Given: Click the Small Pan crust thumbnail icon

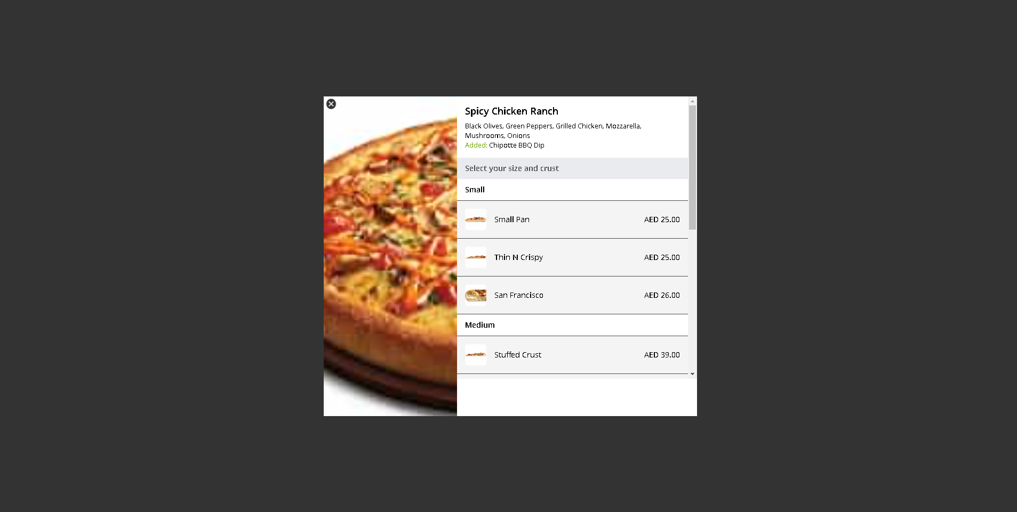Looking at the screenshot, I should 476,220.
